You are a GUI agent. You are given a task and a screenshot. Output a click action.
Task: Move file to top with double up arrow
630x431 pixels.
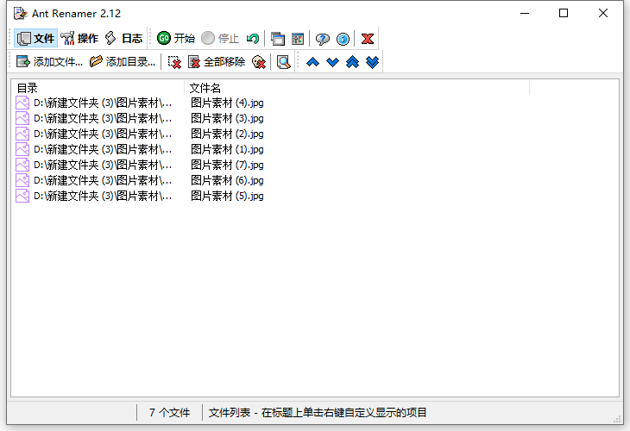[x=352, y=62]
